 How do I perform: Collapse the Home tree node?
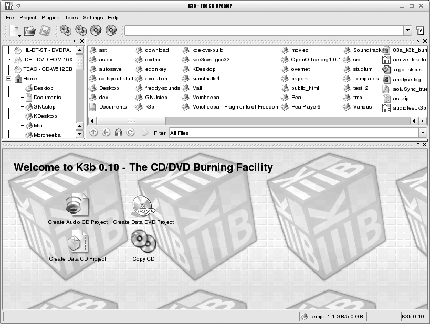(9, 79)
